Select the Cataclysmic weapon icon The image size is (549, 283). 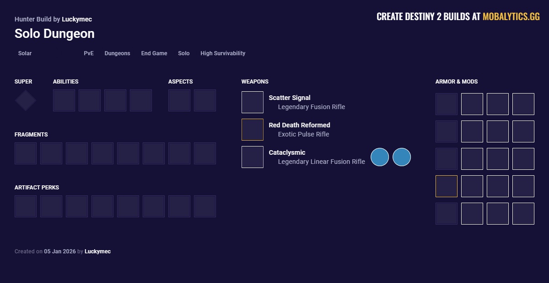pyautogui.click(x=253, y=157)
